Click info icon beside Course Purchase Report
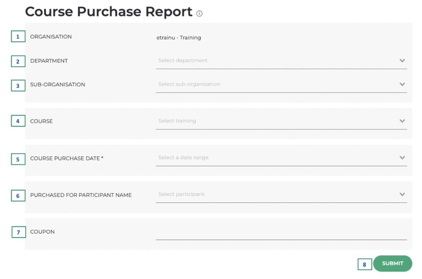 click(199, 14)
